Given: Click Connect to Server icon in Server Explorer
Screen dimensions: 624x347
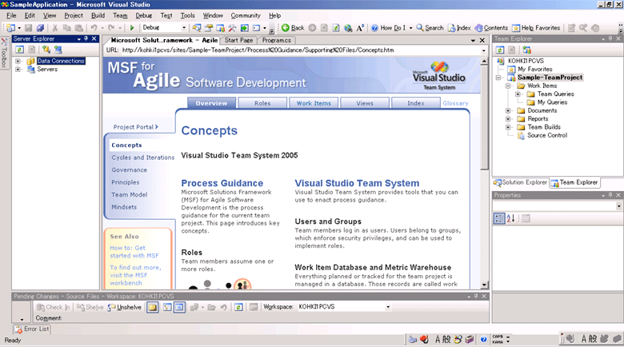Looking at the screenshot, I should [58, 50].
